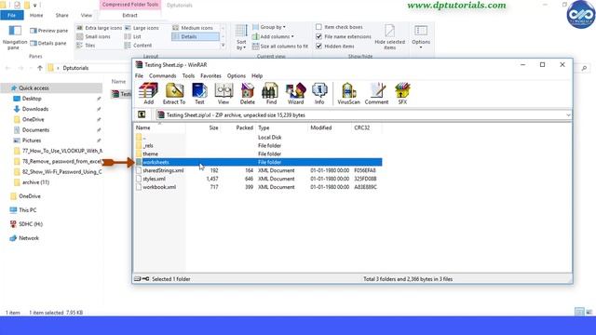
Task: Open the Wizard tool in WinRAR
Action: coord(296,93)
